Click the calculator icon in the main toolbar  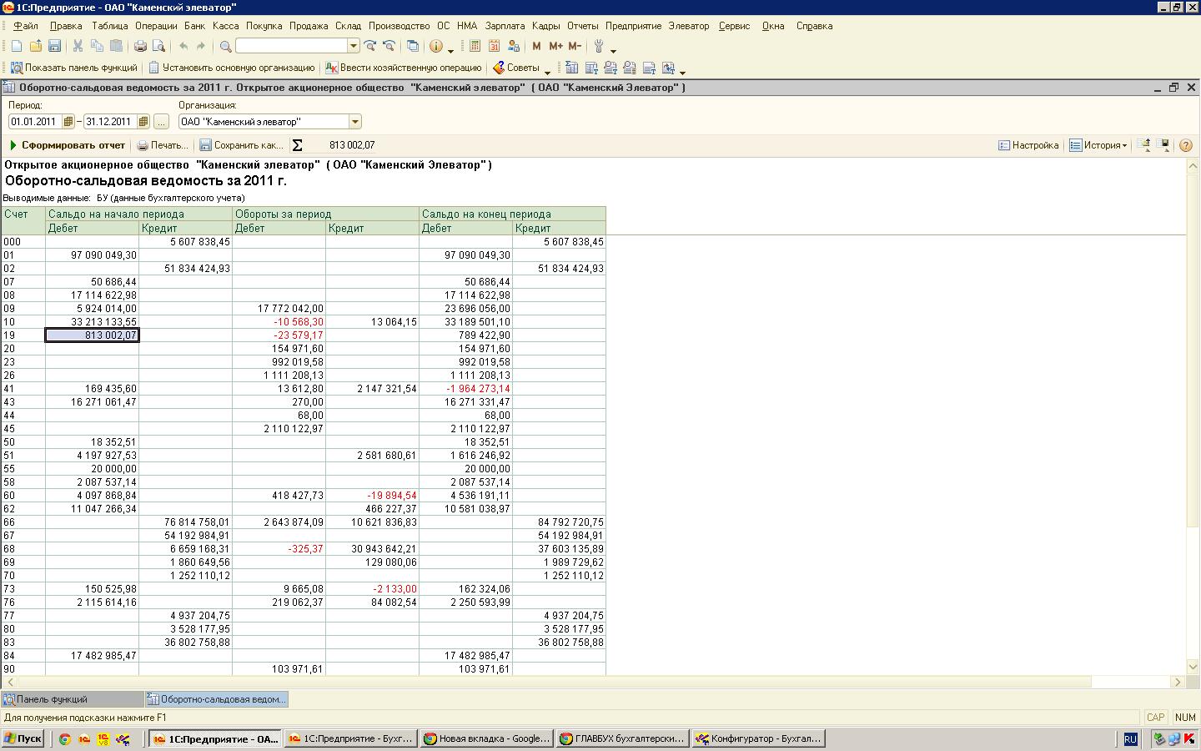point(475,47)
